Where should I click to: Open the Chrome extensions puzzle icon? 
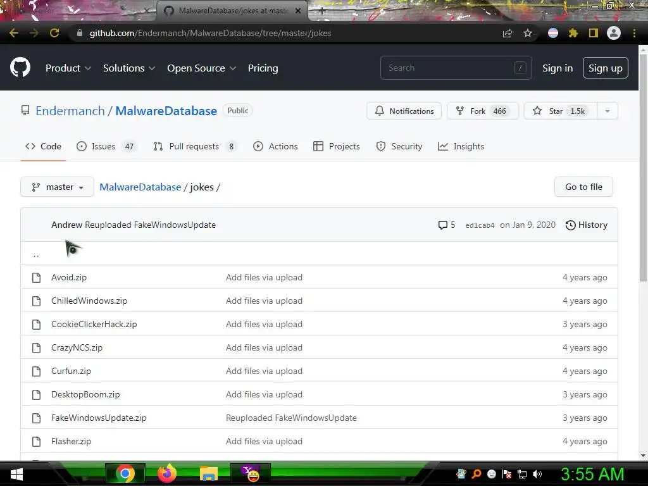(x=573, y=33)
